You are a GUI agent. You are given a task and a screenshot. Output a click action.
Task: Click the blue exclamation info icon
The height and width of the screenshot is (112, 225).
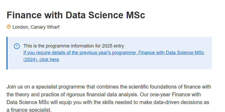pos(17,46)
